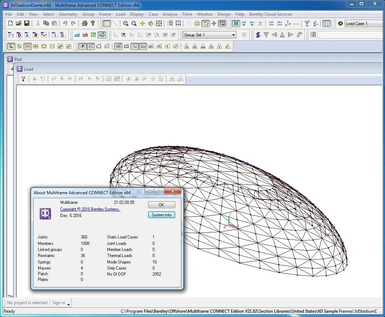Click OK in the About dialog

point(162,205)
